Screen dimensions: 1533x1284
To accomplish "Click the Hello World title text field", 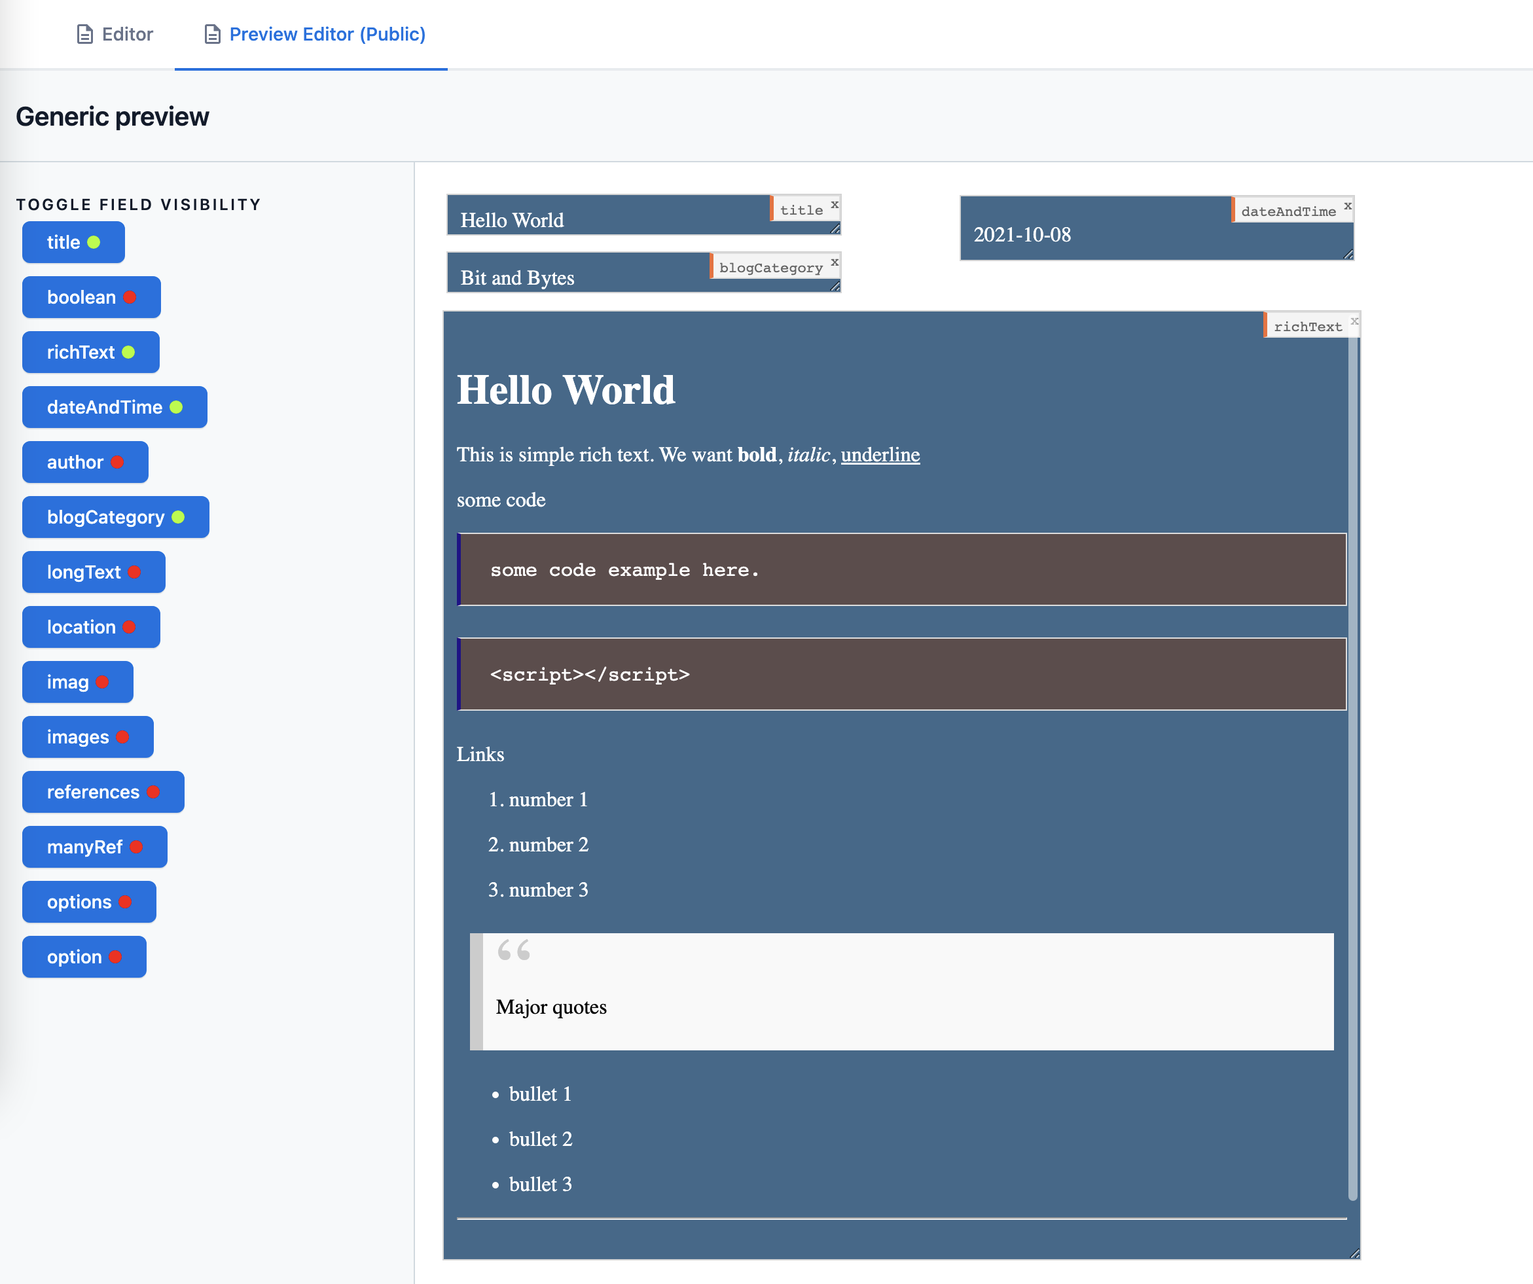I will click(x=606, y=220).
